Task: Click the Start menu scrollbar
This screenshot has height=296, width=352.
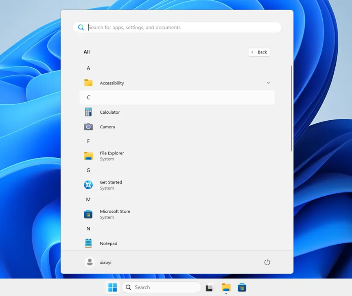Action: click(291, 108)
